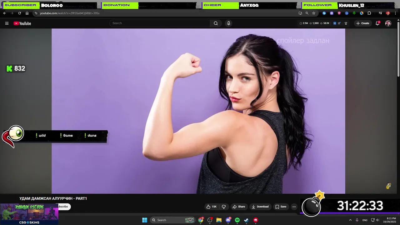400x225 pixels.
Task: Open YouTube notifications bell
Action: pyautogui.click(x=377, y=23)
